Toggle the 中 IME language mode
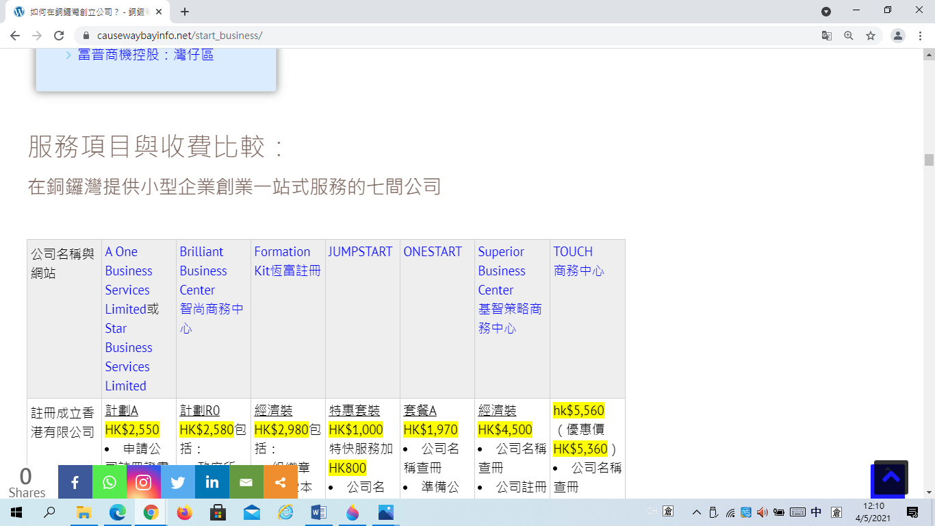 click(817, 512)
